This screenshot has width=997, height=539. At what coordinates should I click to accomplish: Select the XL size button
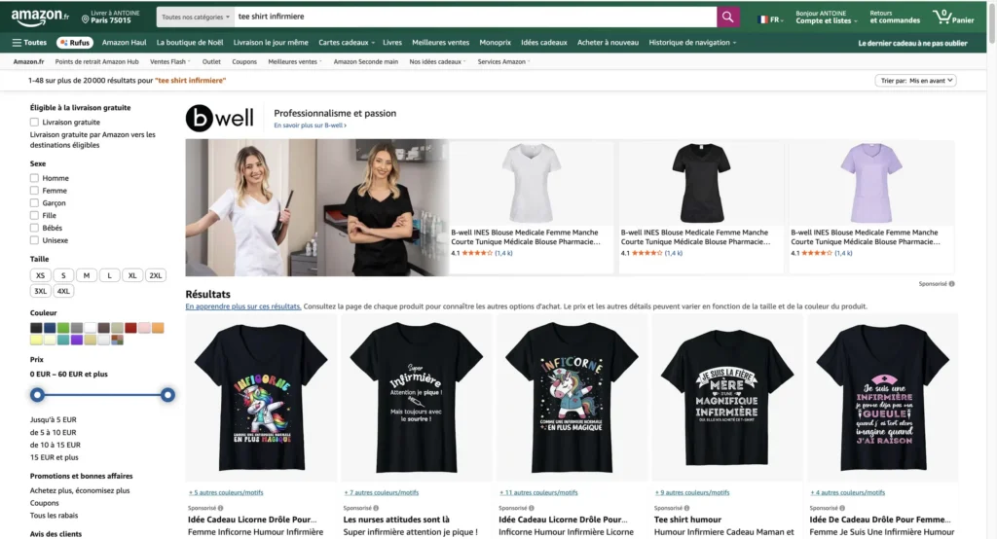[x=132, y=275]
